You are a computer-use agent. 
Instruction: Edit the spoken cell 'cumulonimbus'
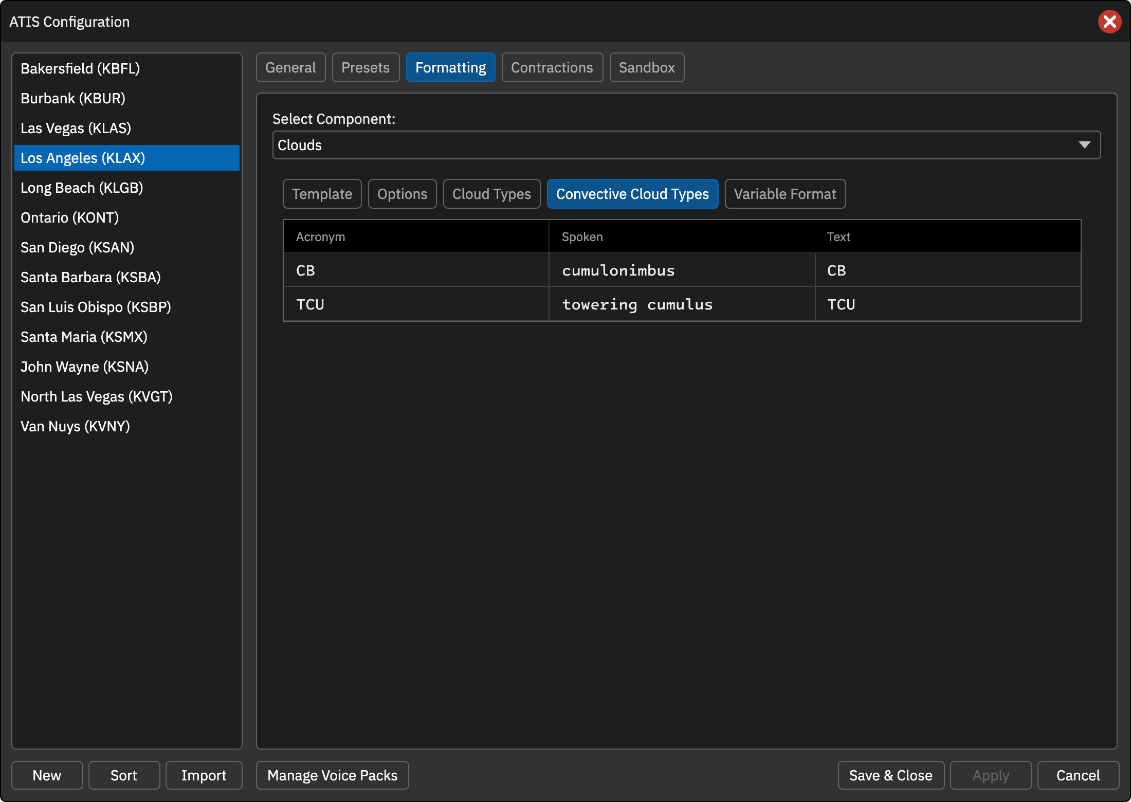point(682,270)
